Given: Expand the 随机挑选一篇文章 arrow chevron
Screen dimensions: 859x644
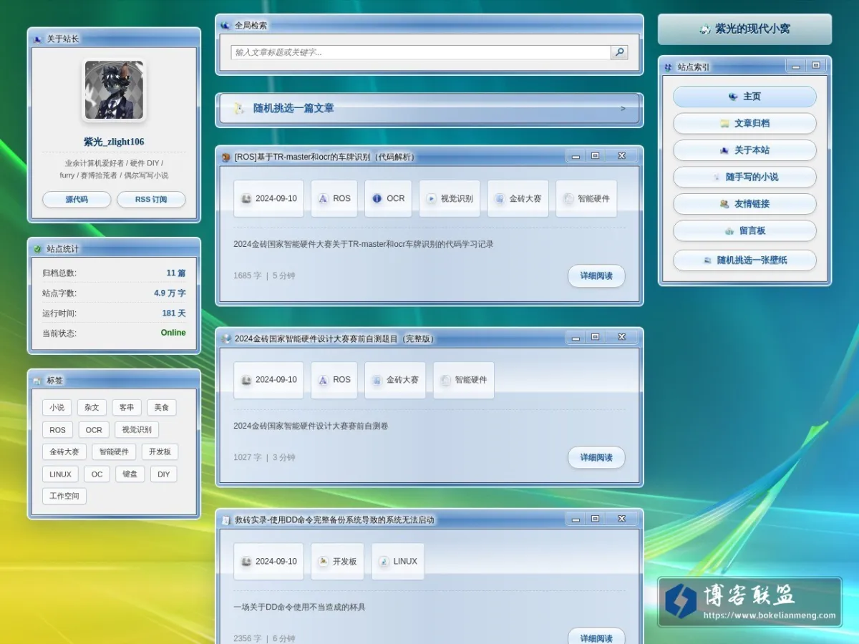Looking at the screenshot, I should coord(623,109).
